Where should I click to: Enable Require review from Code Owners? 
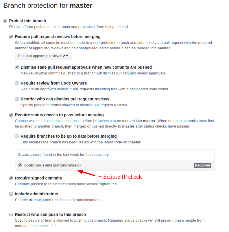coord(16,83)
